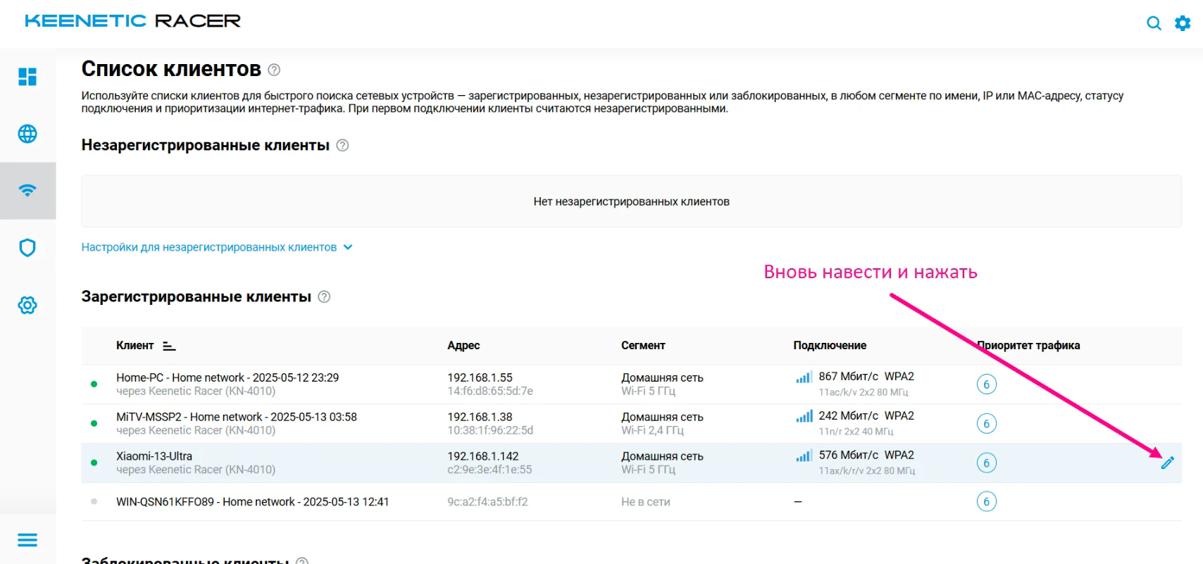Click the Сегмент column header
This screenshot has width=1203, height=564.
click(x=643, y=346)
